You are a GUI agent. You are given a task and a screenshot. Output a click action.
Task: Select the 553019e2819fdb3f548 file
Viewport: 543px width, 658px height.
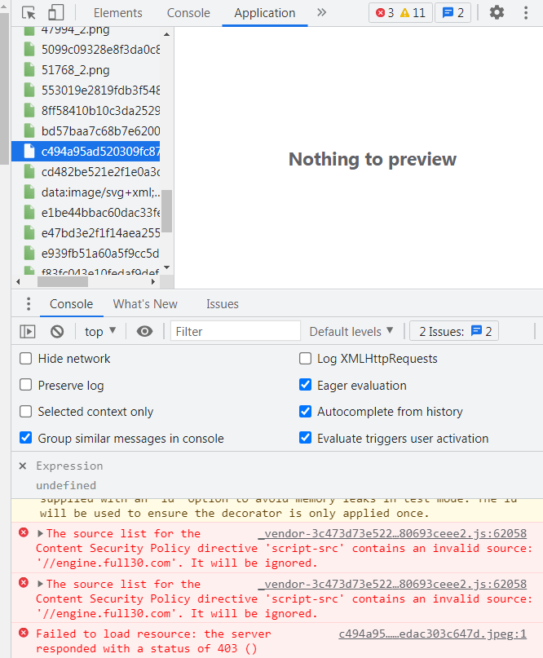click(x=101, y=91)
